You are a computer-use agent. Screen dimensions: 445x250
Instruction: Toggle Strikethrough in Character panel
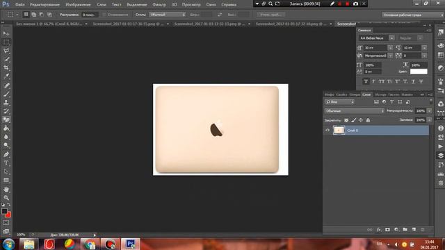point(421,82)
